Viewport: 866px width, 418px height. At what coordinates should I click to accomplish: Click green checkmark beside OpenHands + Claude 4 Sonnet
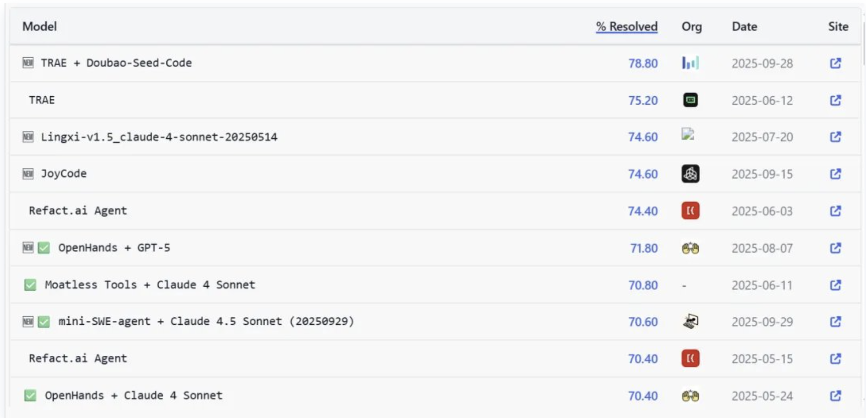point(30,395)
